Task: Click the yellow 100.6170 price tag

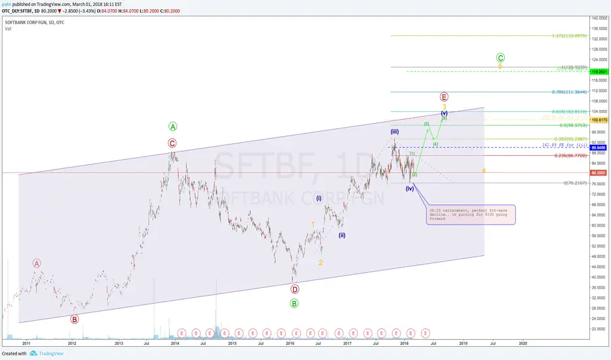Action: (599, 120)
